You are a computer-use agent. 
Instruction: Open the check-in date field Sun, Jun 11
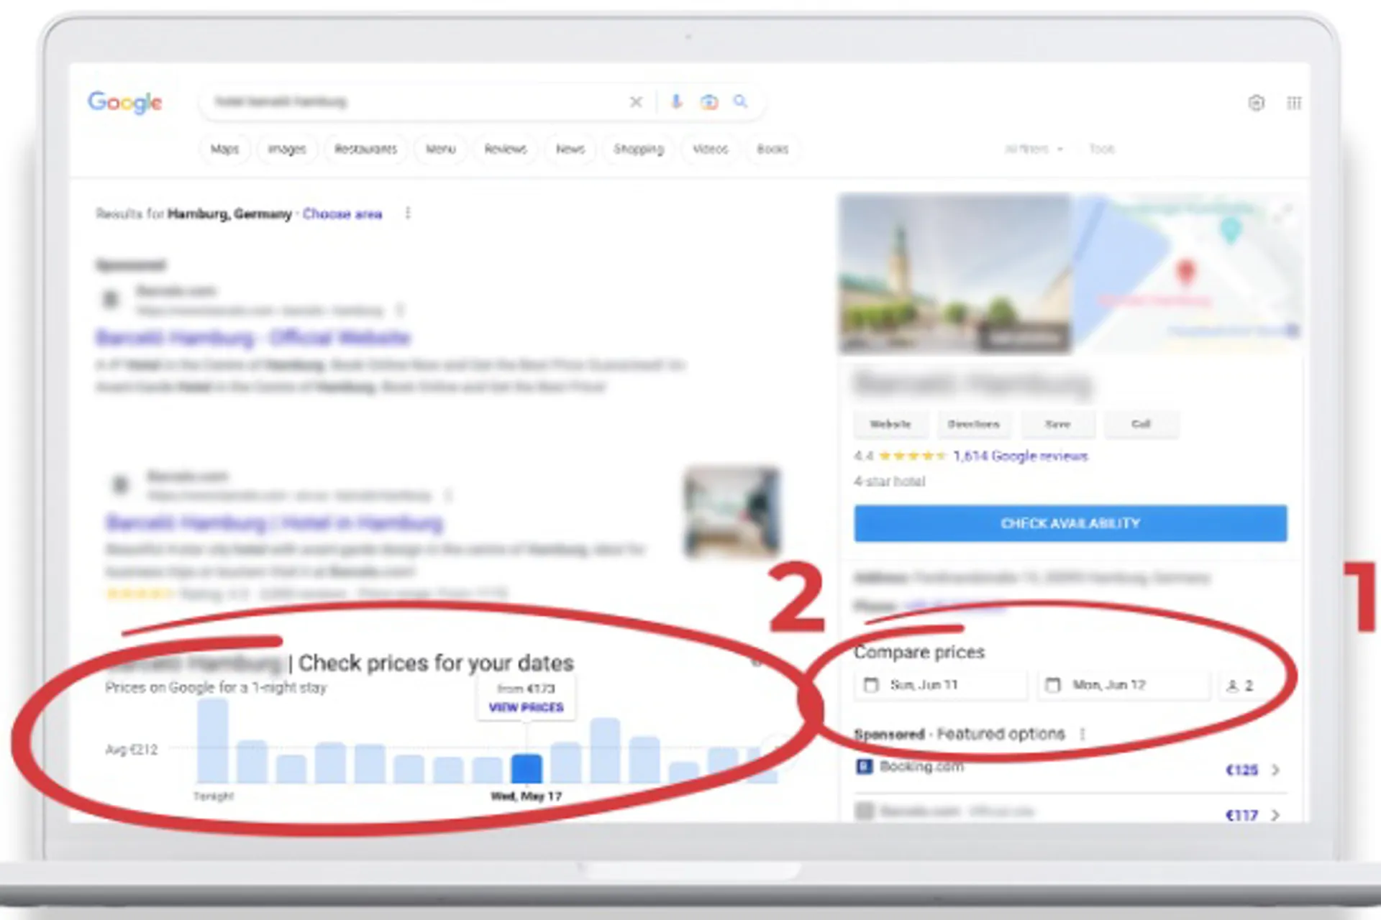[x=940, y=685]
